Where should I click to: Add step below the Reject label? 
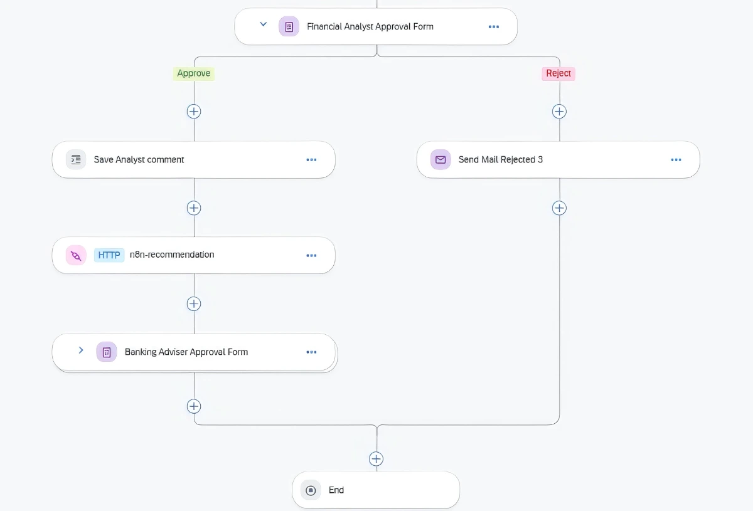point(559,112)
